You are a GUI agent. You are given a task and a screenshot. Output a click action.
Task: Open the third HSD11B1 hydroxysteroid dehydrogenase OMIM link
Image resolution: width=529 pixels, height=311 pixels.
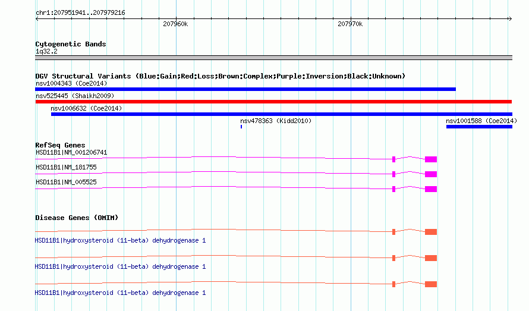click(120, 293)
